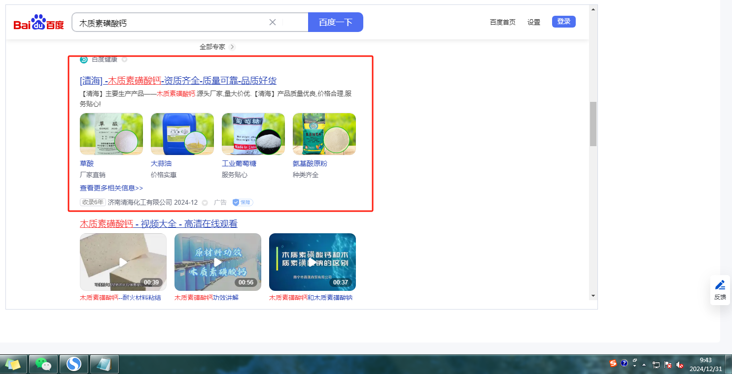This screenshot has width=732, height=374.
Task: Click the page scrollbar thumb
Action: pyautogui.click(x=593, y=124)
